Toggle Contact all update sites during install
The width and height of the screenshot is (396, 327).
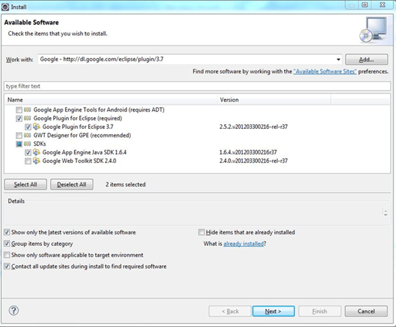pyautogui.click(x=7, y=266)
